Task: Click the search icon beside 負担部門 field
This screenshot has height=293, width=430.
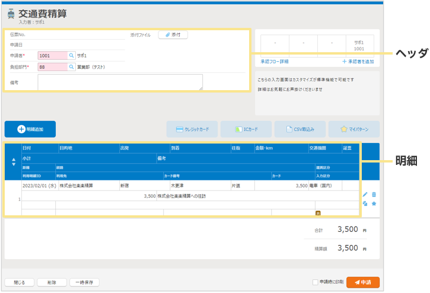Action: click(71, 67)
